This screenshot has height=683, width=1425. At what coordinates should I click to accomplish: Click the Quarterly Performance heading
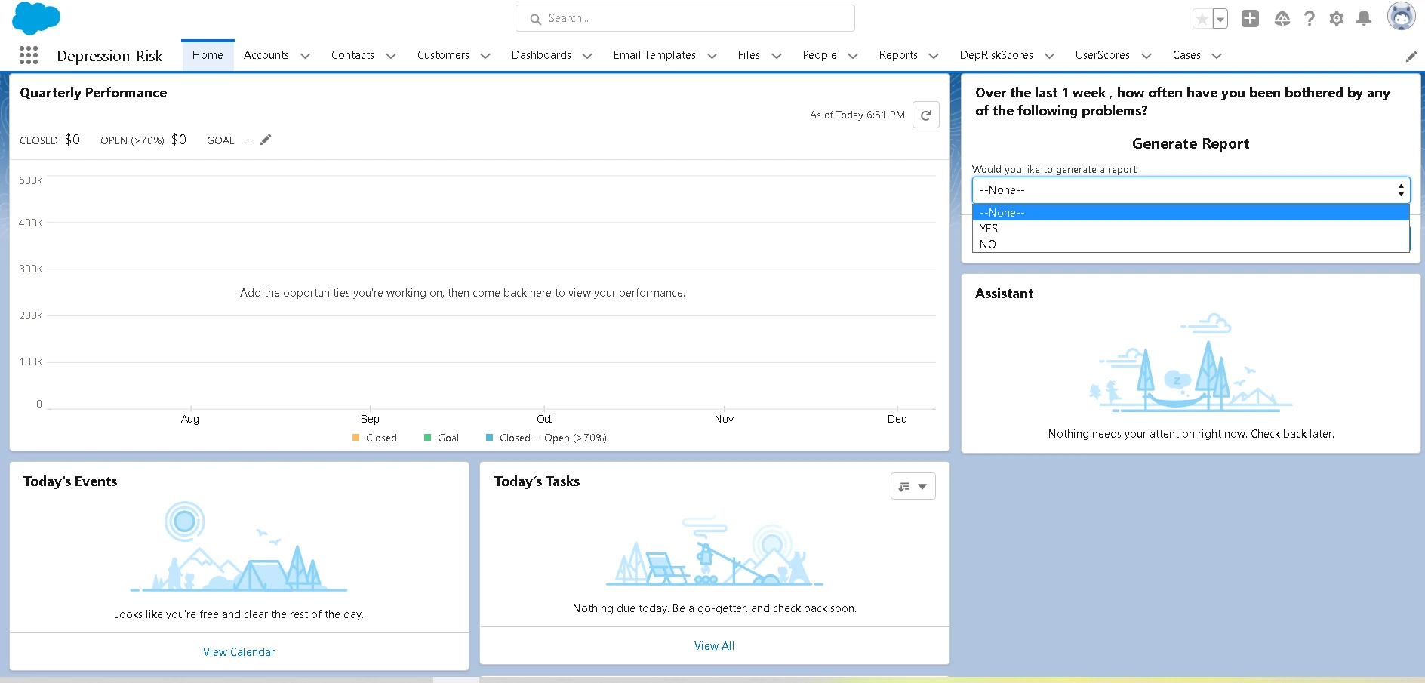(x=94, y=93)
